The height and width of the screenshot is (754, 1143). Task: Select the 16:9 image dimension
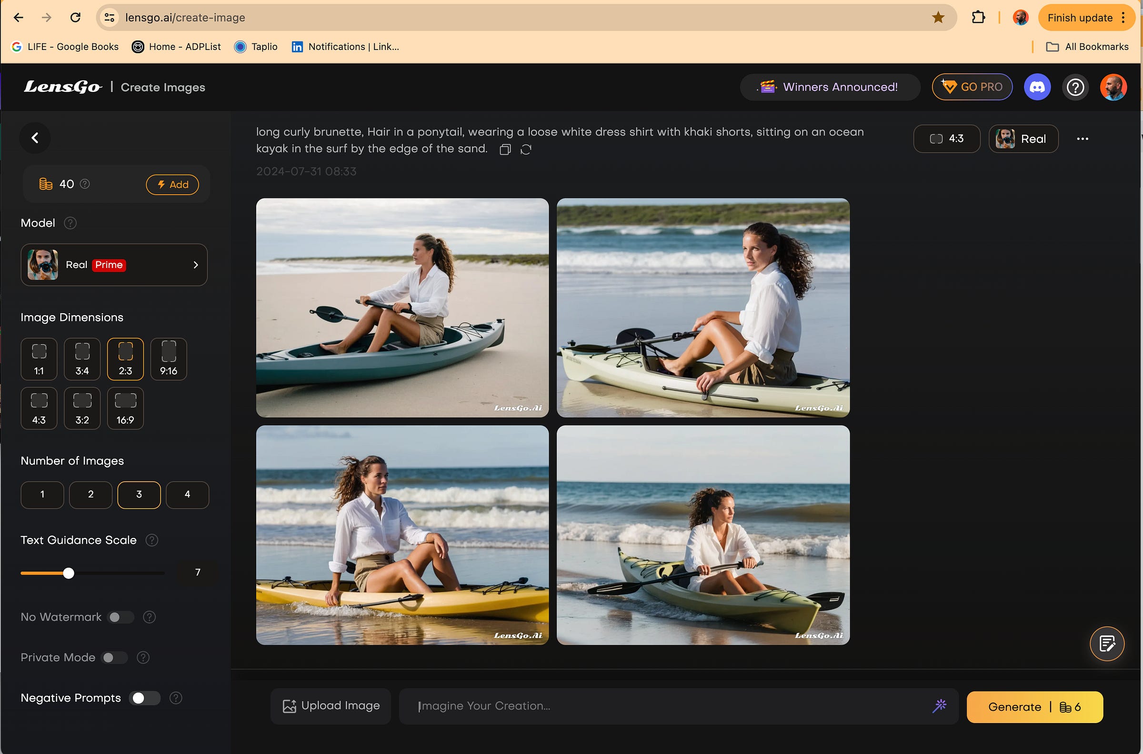point(125,408)
